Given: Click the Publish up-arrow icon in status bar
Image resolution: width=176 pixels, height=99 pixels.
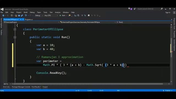Looking at the screenshot, I should coord(164,90).
